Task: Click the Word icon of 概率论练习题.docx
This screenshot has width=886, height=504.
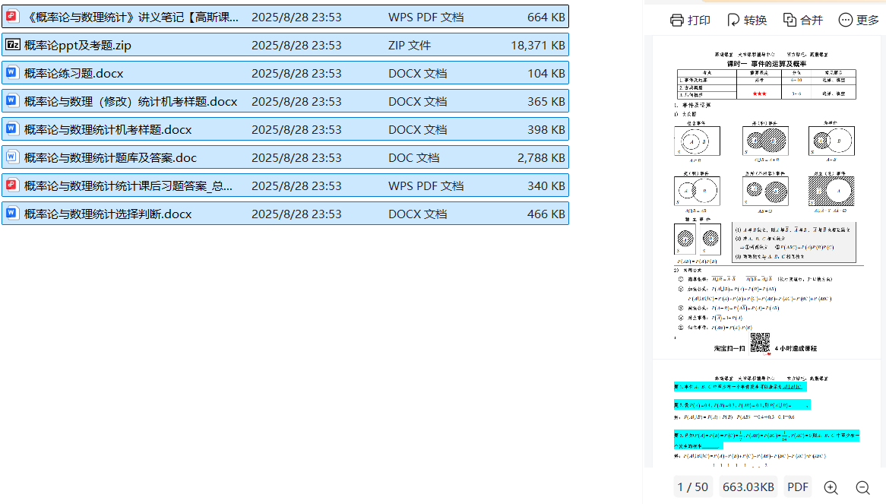Action: coord(12,73)
